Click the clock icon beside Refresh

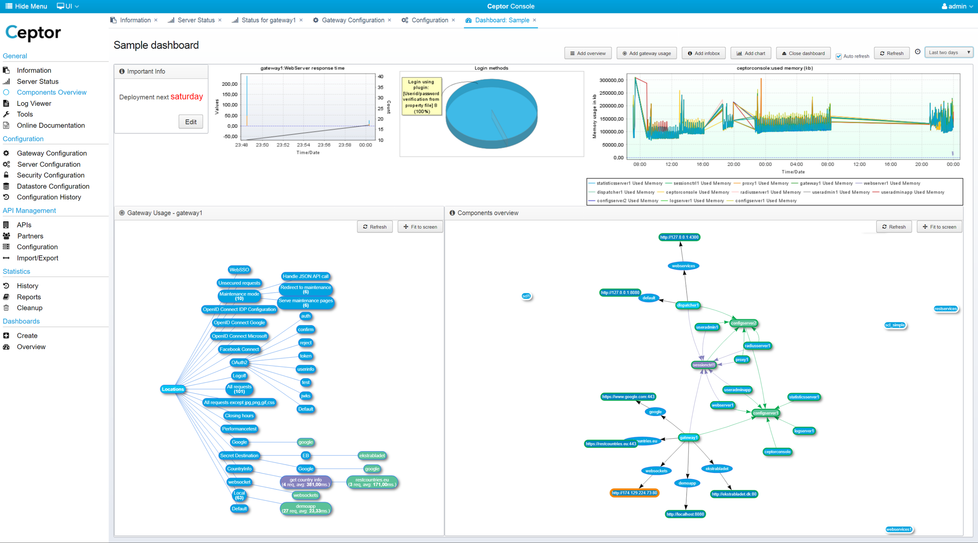point(918,52)
